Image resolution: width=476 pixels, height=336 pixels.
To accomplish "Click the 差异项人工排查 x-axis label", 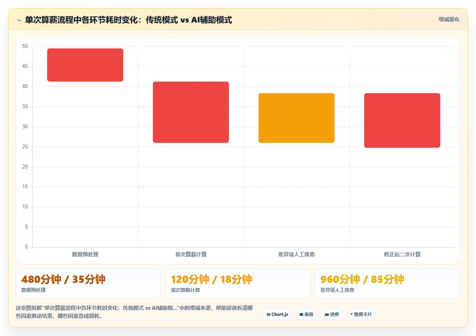I will (x=296, y=254).
